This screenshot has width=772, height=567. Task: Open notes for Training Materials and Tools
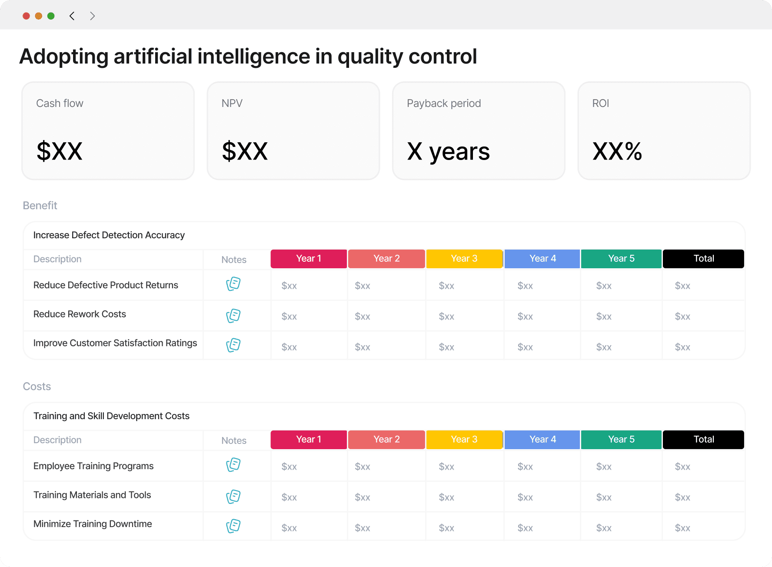click(x=233, y=497)
